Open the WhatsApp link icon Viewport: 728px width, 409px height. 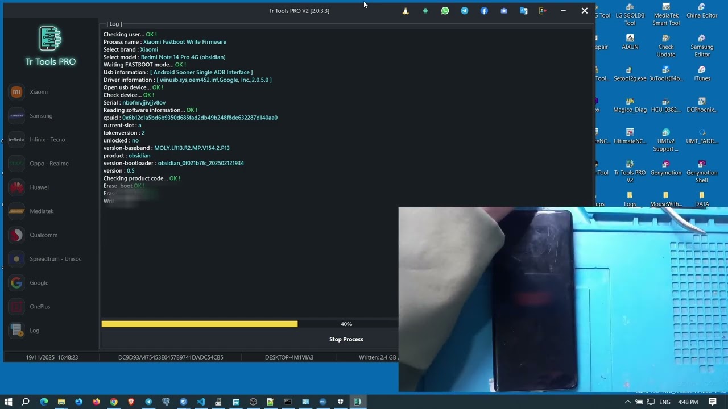pyautogui.click(x=445, y=11)
